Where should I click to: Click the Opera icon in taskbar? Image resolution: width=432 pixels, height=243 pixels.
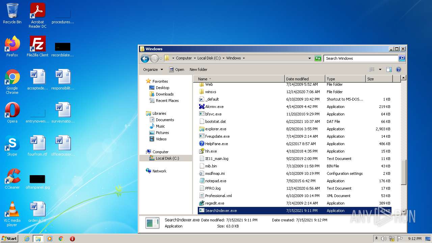tap(72, 239)
